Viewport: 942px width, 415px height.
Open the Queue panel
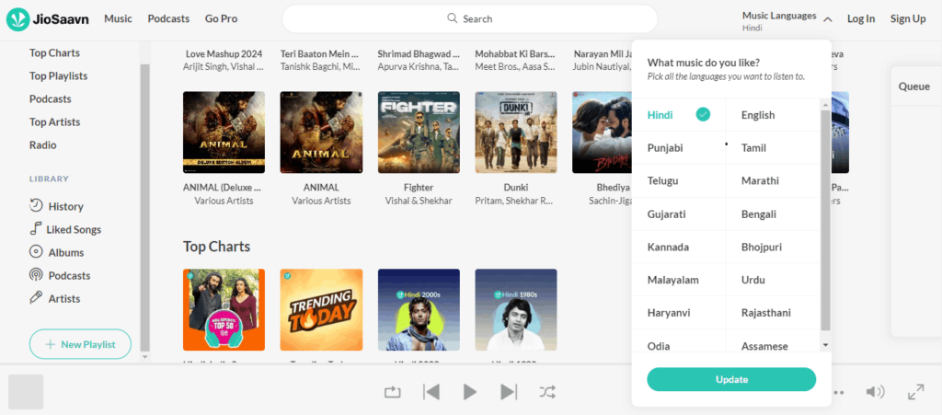pyautogui.click(x=913, y=86)
